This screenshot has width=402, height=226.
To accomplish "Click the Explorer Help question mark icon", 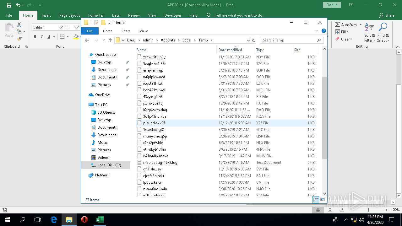I will [324, 31].
